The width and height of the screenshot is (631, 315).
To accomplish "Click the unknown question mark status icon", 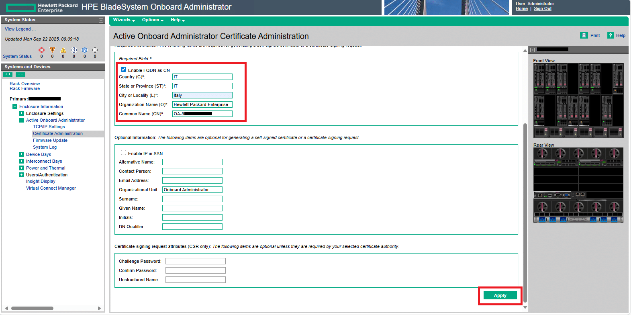I will 84,50.
